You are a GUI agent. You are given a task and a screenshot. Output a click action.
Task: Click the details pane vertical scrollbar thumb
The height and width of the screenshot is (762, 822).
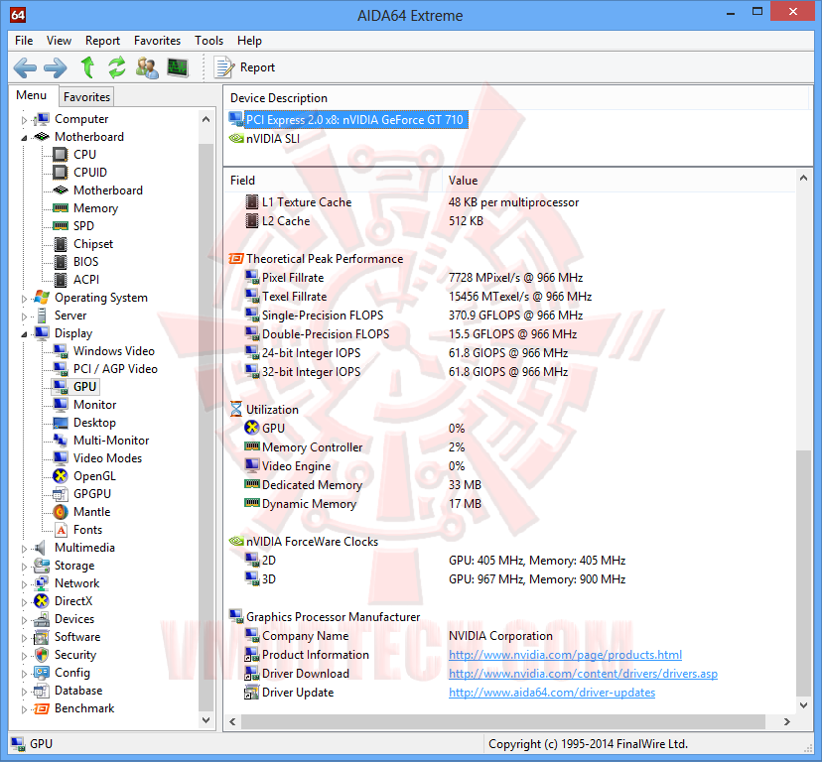(803, 572)
